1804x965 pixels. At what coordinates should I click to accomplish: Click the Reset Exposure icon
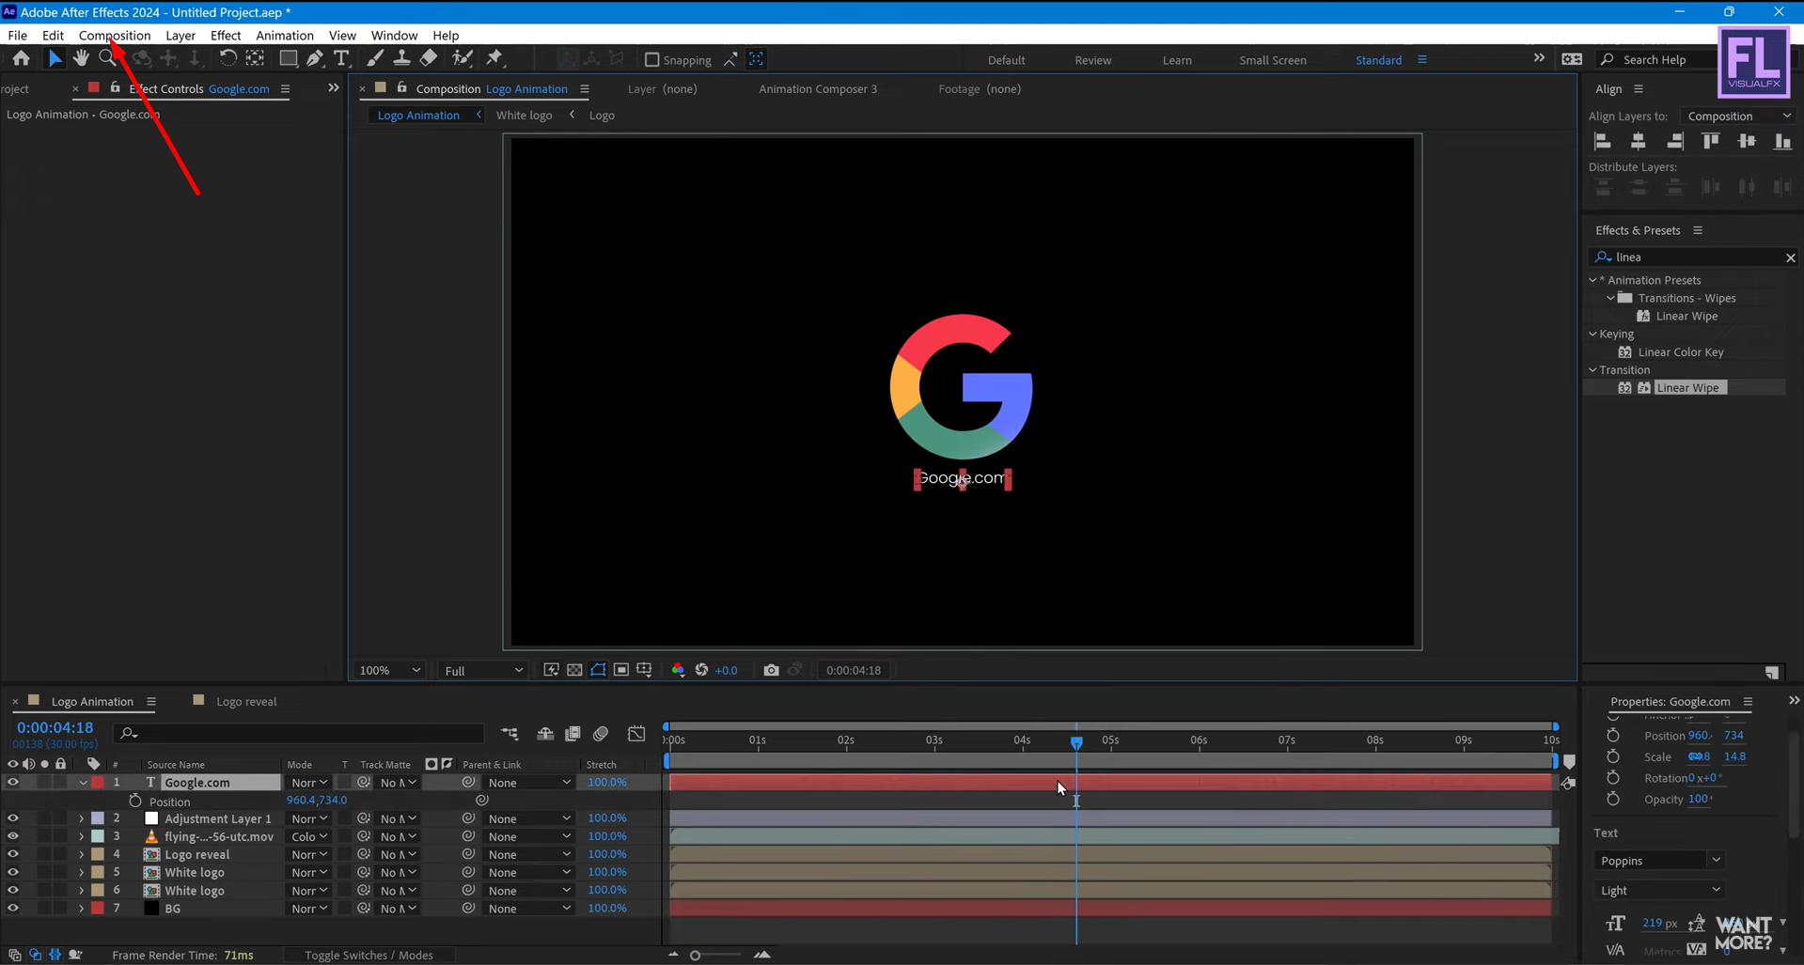701,670
